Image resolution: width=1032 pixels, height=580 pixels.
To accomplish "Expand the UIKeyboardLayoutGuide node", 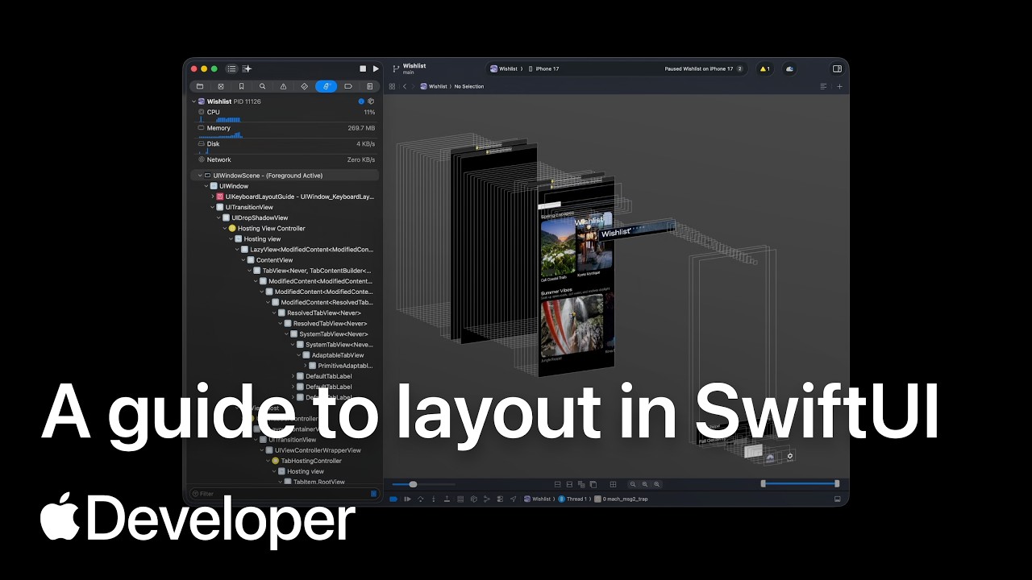I will point(212,197).
